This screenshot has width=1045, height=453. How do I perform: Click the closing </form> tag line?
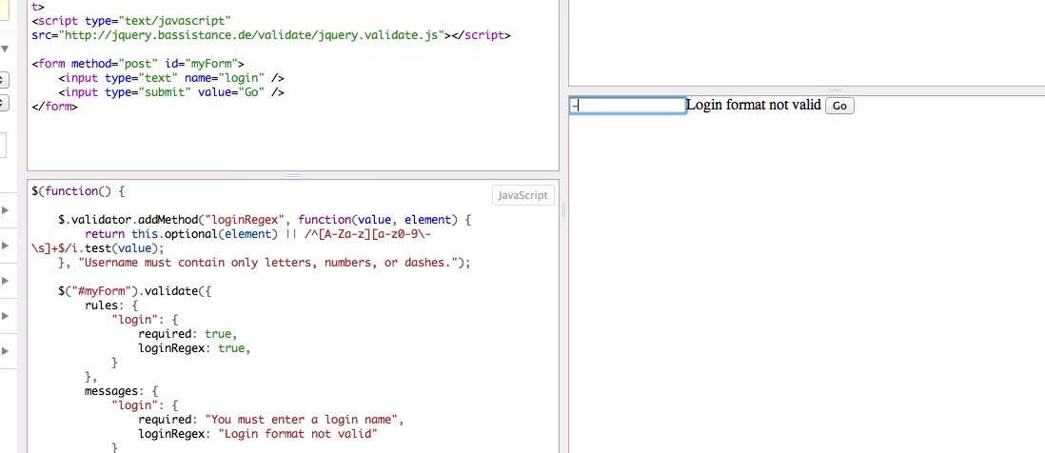pyautogui.click(x=54, y=107)
